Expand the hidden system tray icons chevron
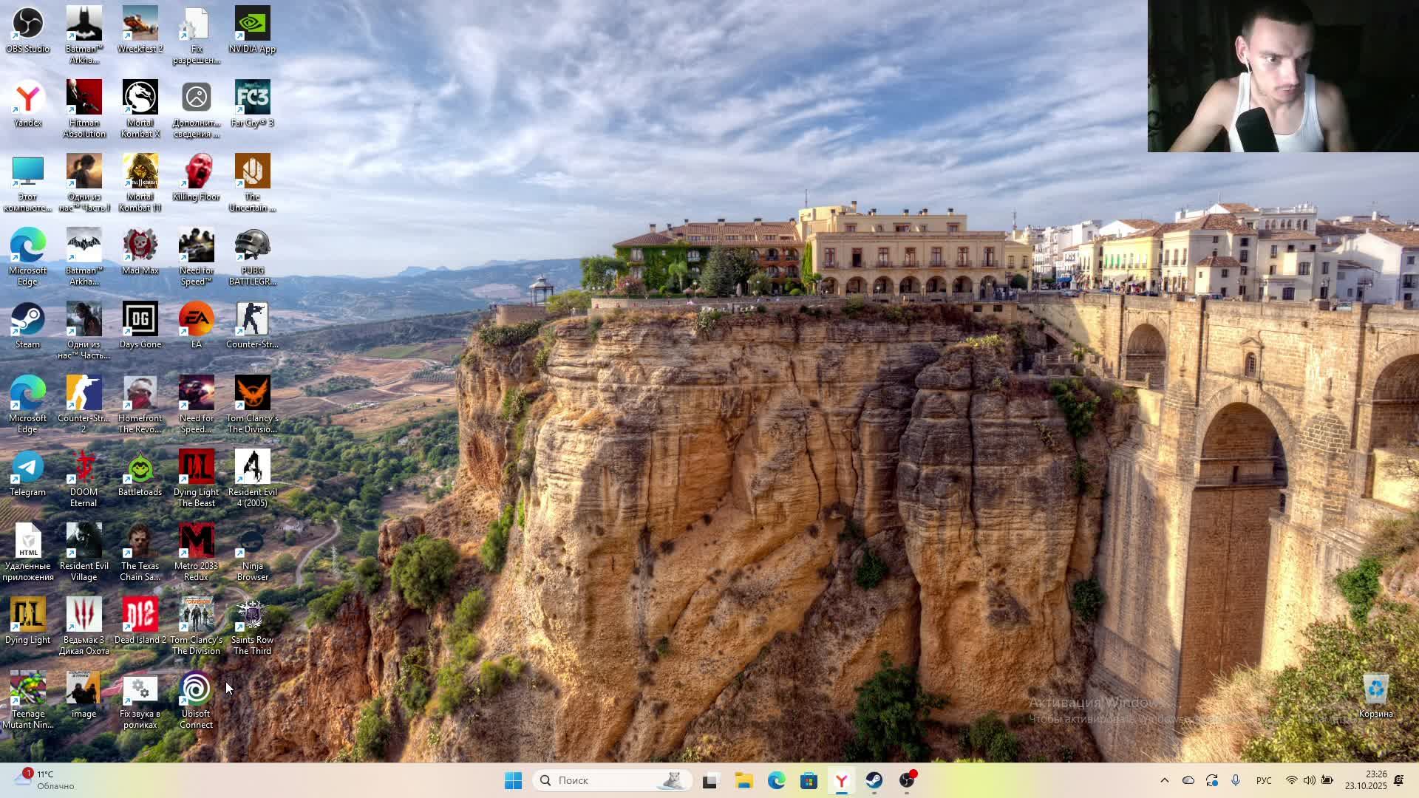This screenshot has width=1419, height=798. click(x=1164, y=780)
